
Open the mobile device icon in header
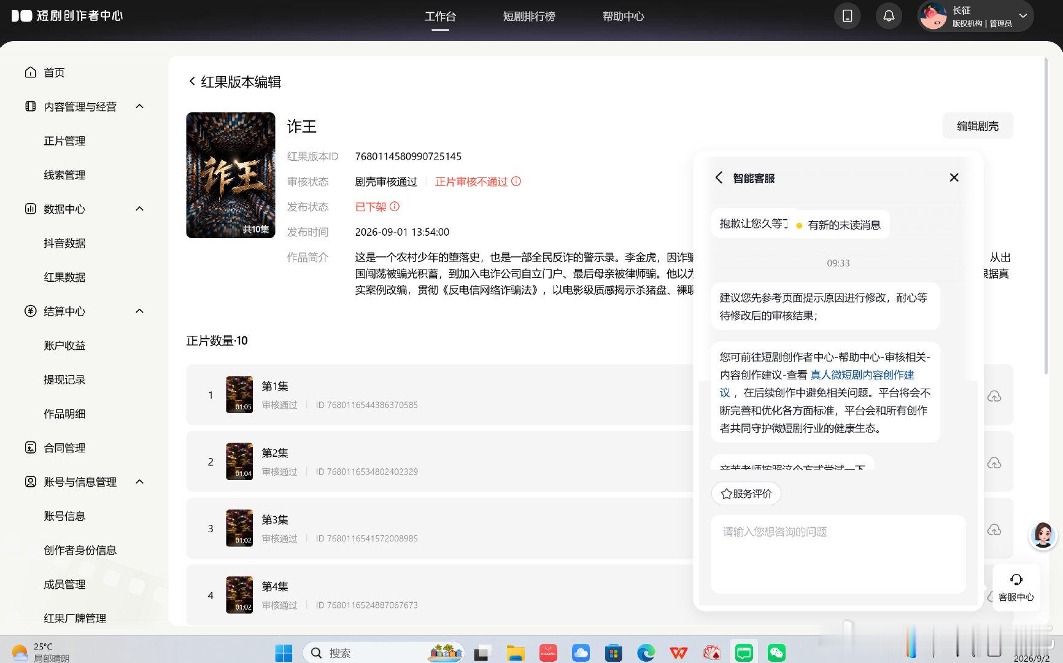pos(847,16)
